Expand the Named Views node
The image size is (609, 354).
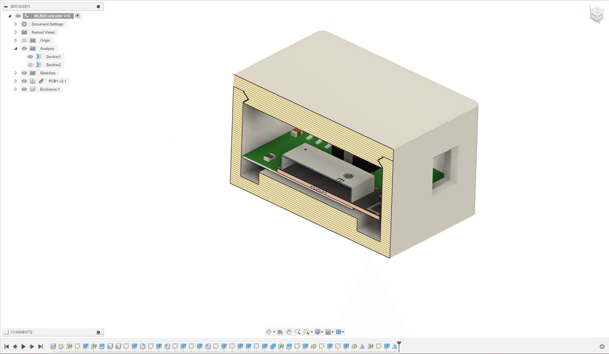click(16, 32)
